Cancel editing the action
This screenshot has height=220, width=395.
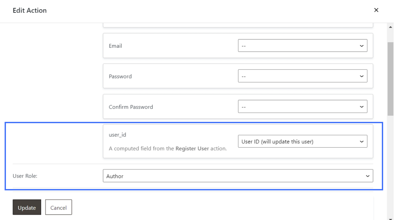58,207
